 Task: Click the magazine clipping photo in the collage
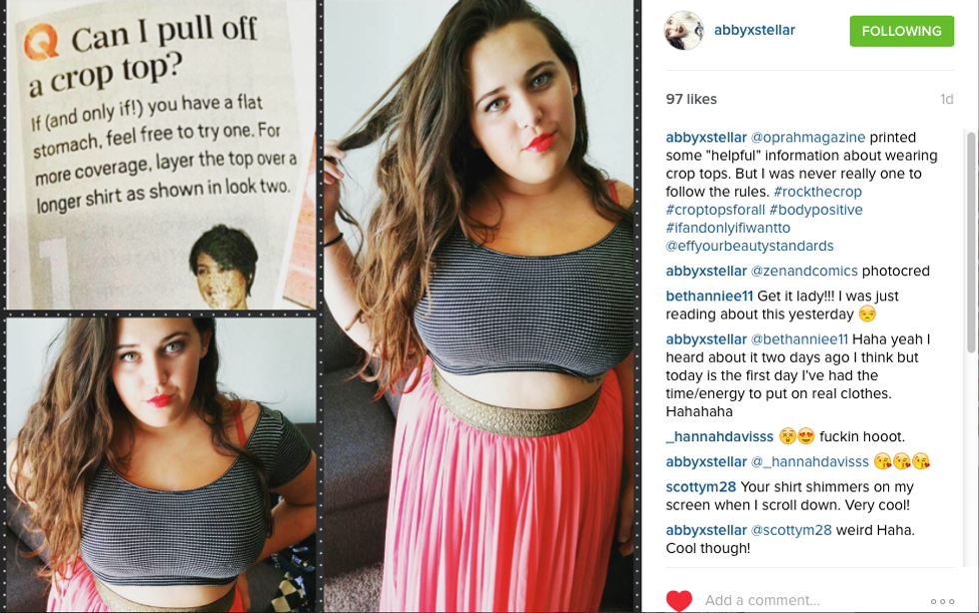click(161, 155)
